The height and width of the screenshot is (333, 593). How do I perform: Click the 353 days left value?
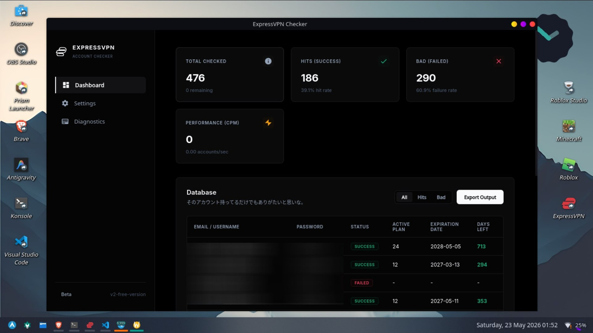coord(482,301)
